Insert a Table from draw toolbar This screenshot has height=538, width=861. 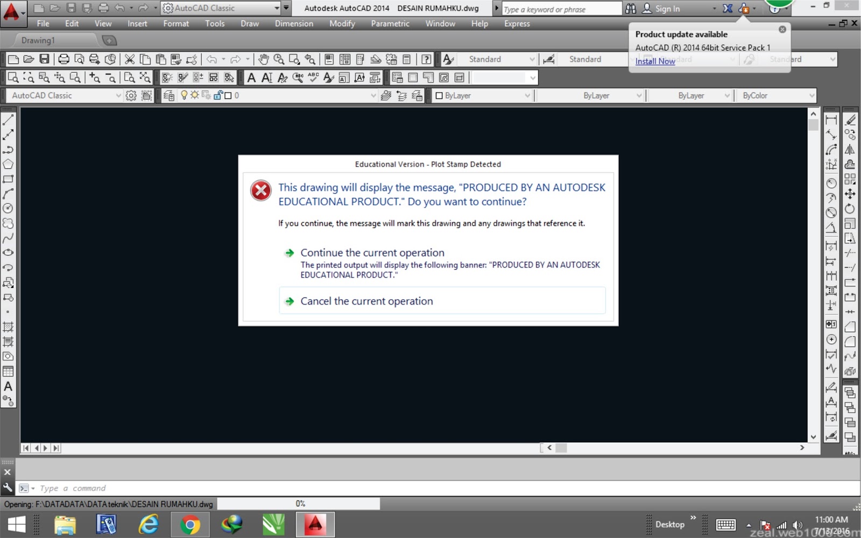click(x=8, y=371)
